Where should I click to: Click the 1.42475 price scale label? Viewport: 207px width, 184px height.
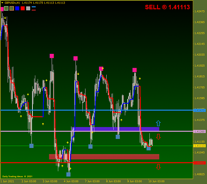[199, 11]
